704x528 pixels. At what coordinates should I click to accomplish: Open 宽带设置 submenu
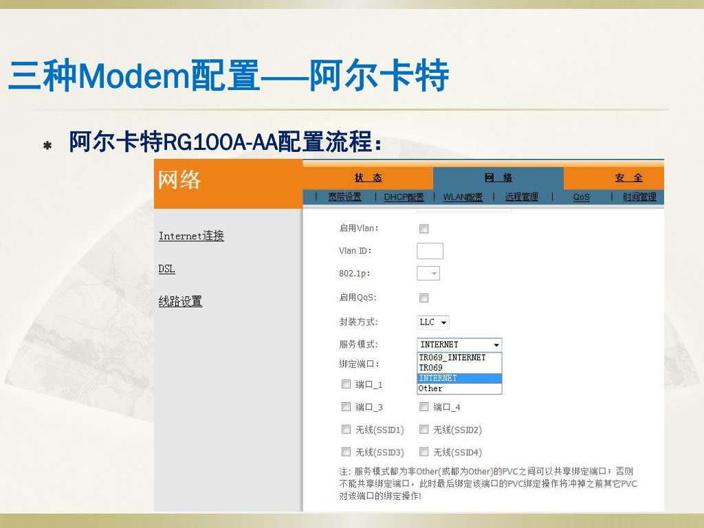pos(344,197)
